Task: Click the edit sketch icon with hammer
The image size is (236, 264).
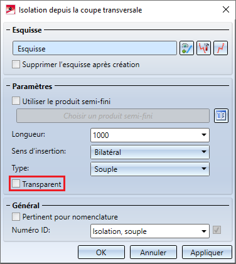Action: point(203,48)
